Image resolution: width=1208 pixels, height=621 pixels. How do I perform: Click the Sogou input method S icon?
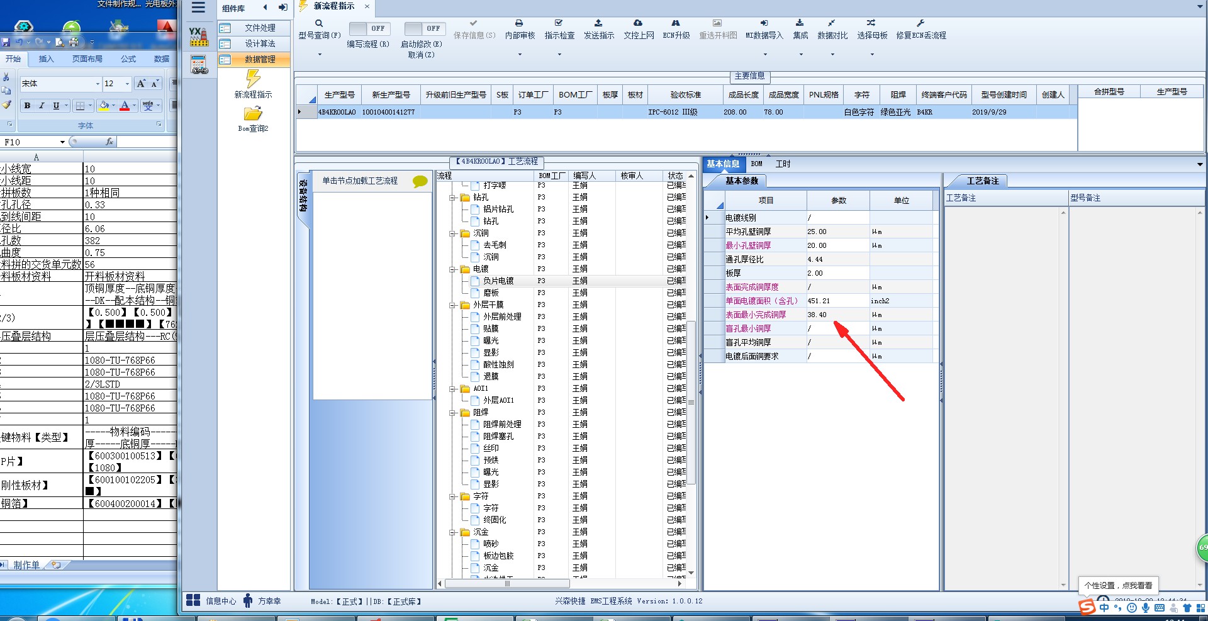1087,607
